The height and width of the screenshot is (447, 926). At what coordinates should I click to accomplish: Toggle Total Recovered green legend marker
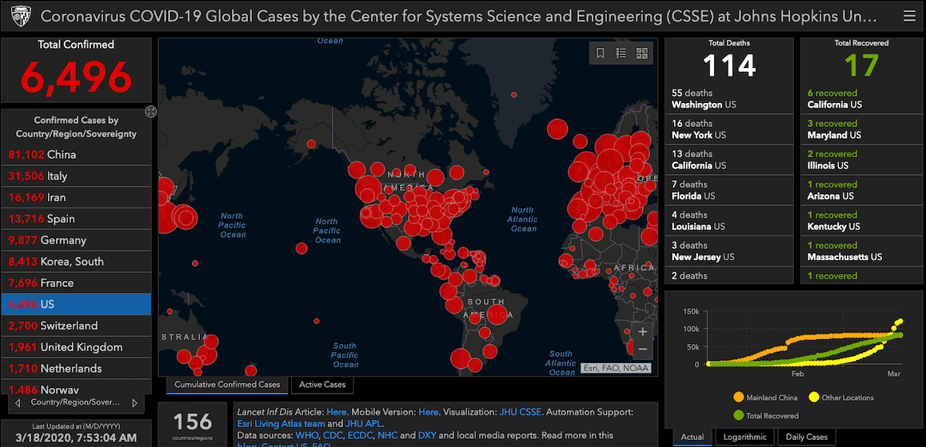(x=738, y=415)
